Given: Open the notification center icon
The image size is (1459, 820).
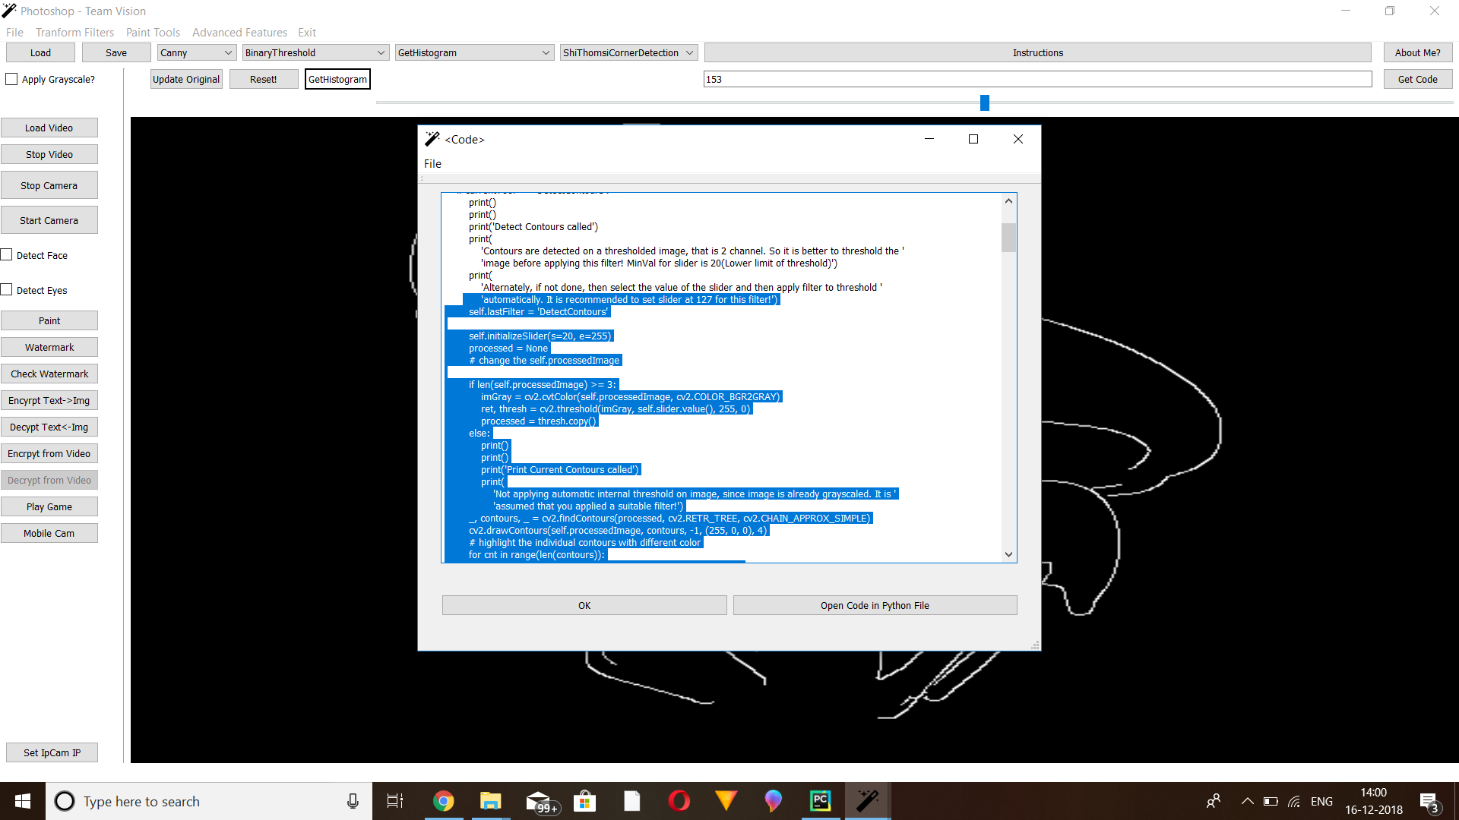Looking at the screenshot, I should (1429, 802).
